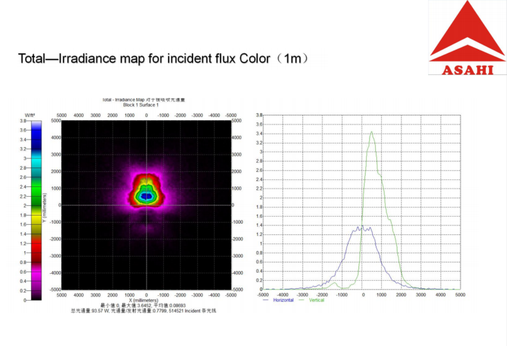Click the peak of the green Vertical curve
This screenshot has width=507, height=346.
372,132
